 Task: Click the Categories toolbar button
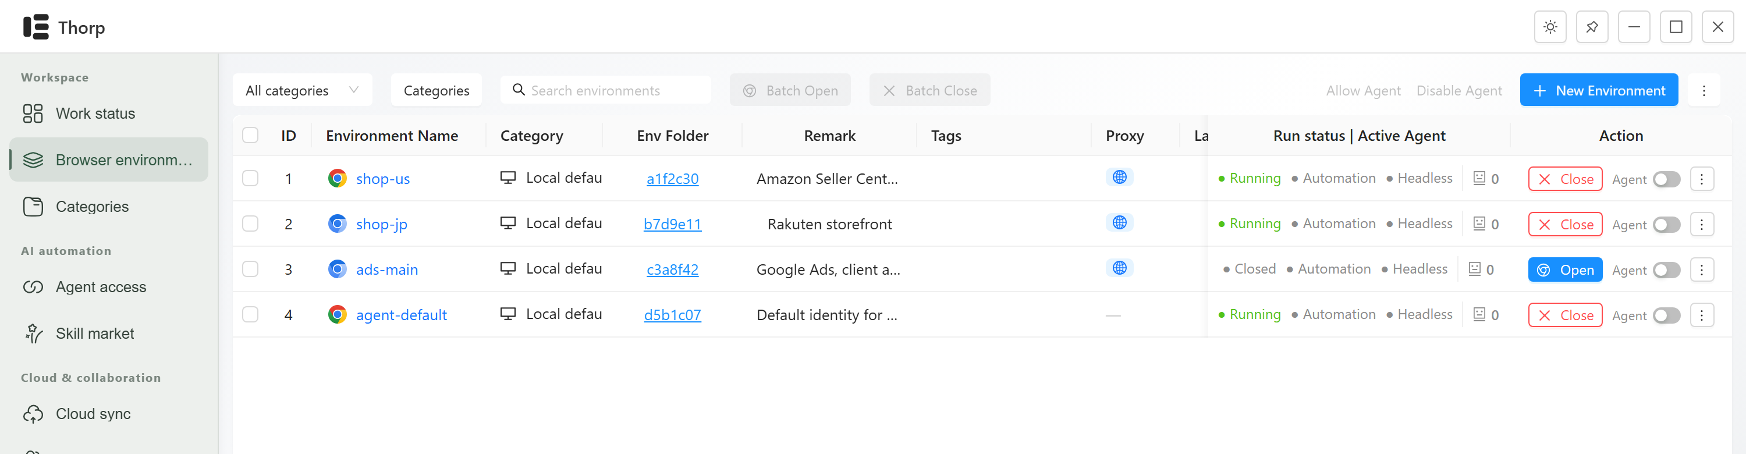pos(436,90)
